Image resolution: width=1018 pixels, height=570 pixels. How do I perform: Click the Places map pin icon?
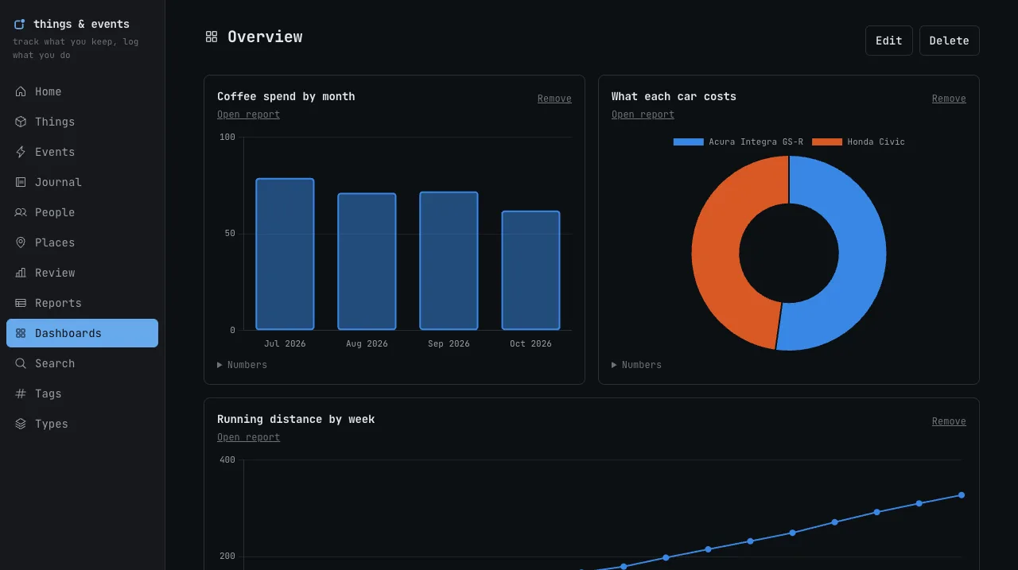(x=21, y=242)
